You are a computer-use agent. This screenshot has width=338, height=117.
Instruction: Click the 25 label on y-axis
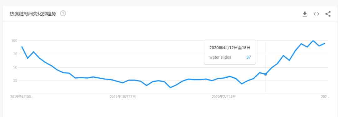click(x=15, y=81)
